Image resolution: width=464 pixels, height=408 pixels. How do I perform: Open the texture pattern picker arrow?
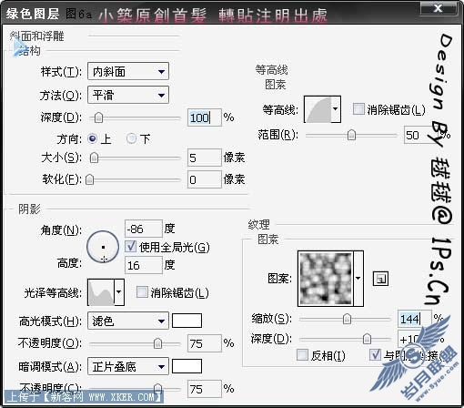(358, 279)
